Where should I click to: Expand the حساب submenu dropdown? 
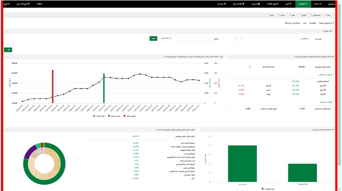click(282, 15)
